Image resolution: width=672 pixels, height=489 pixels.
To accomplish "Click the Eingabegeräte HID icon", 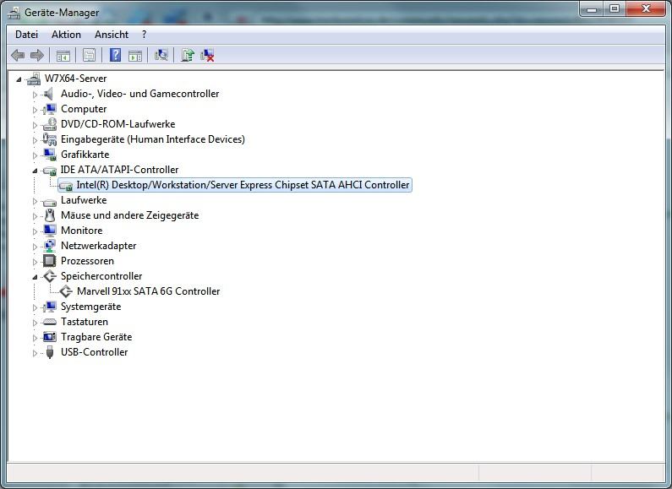I will [x=50, y=139].
